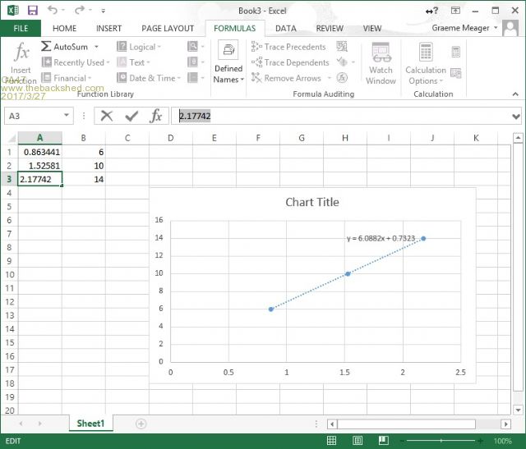Click the green FILE button
Viewport: 526px width, 449px height.
click(x=21, y=28)
